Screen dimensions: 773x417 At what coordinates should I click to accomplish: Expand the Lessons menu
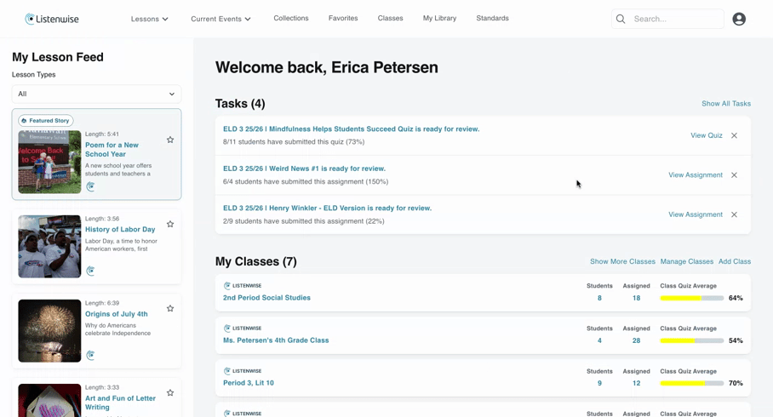[149, 19]
